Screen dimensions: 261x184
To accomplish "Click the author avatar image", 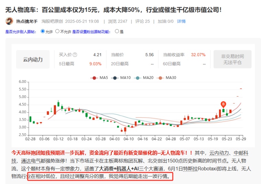I will click(x=9, y=21).
